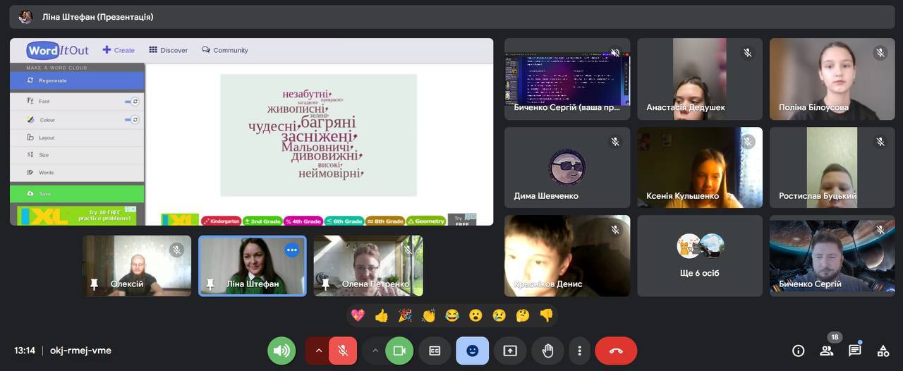Screen dimensions: 903x371
Task: Open the 'Ще 6 осіб' tile
Action: click(700, 256)
